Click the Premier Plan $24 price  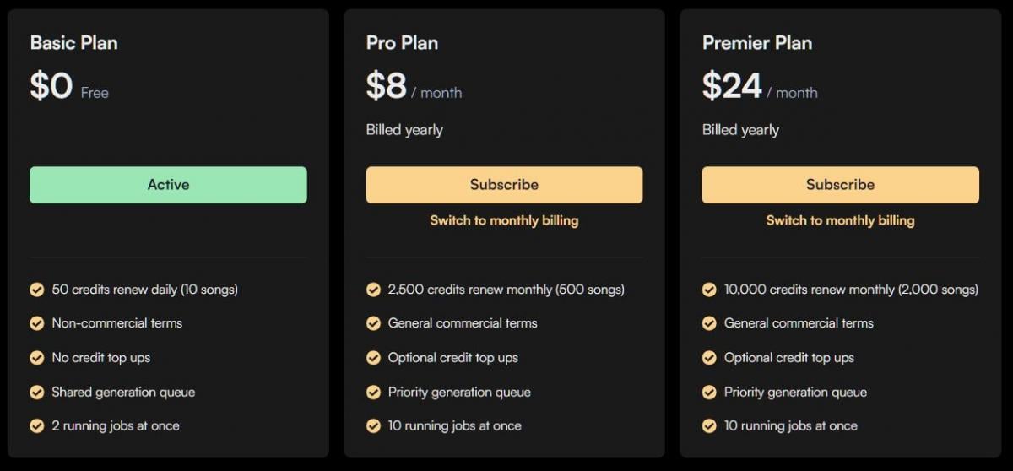732,86
